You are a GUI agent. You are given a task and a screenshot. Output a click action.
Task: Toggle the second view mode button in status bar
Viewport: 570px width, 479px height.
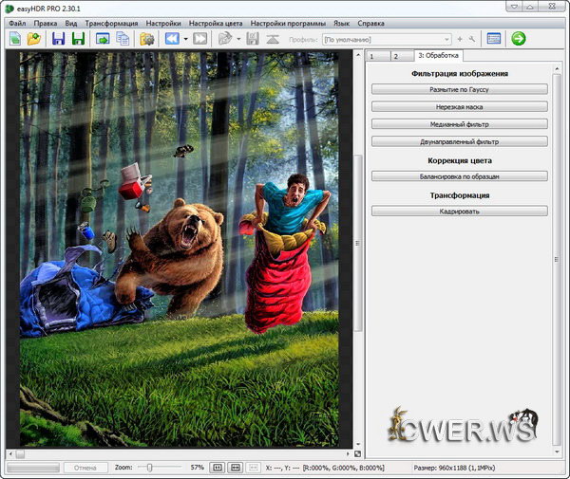[x=235, y=468]
